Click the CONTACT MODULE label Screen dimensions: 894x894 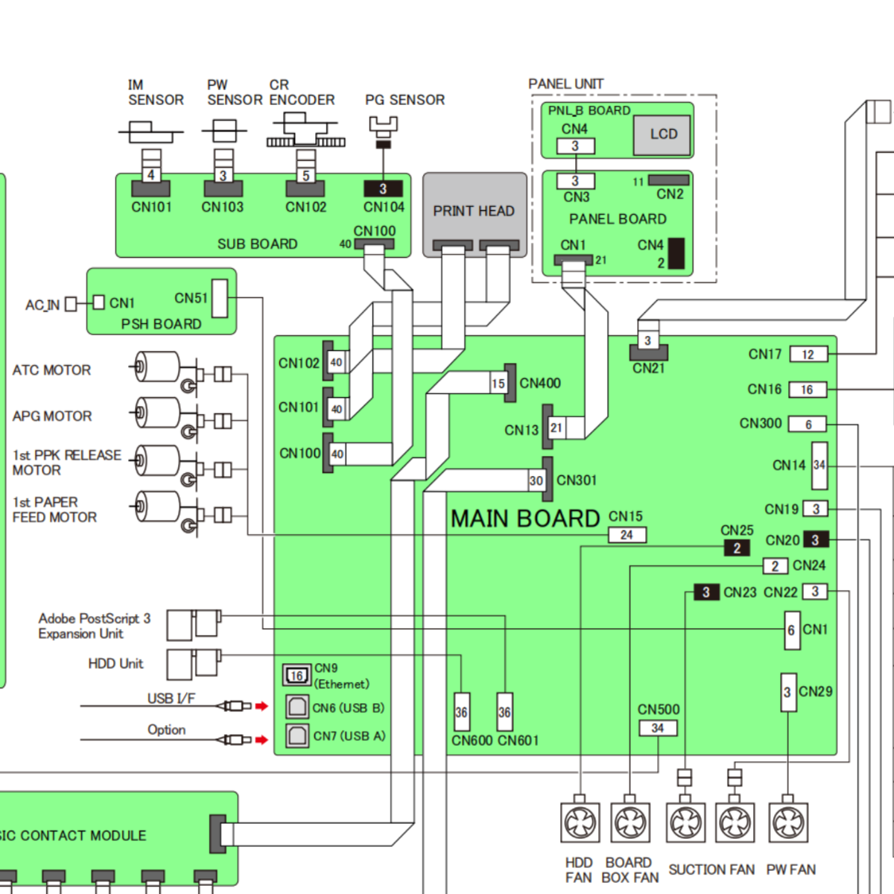pos(83,836)
